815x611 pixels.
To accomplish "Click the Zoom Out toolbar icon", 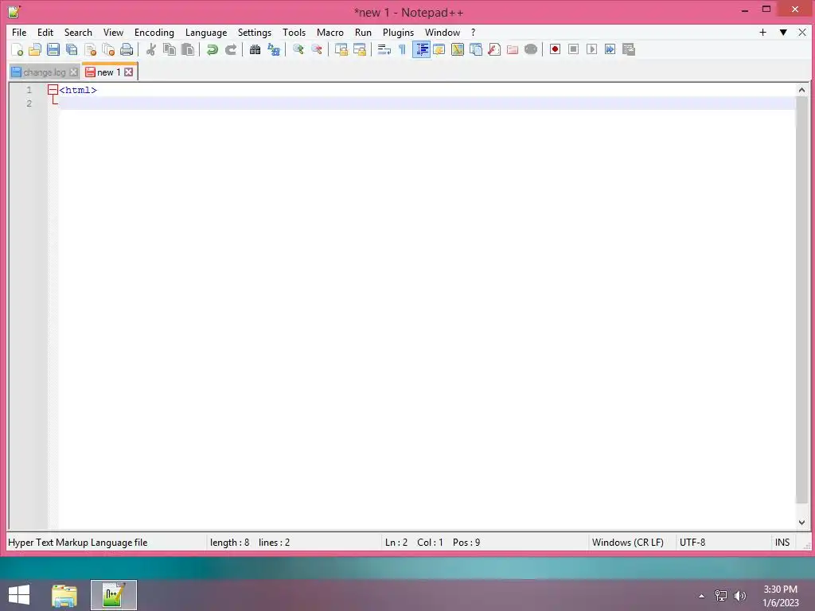I will tap(317, 49).
